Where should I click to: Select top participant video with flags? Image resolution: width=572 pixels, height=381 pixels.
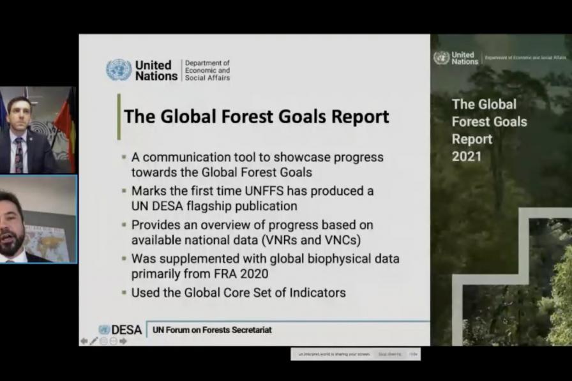(38, 130)
